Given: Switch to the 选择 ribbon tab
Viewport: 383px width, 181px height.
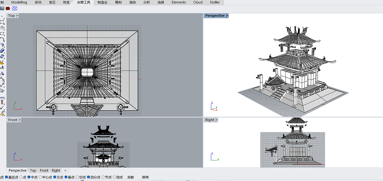Looking at the screenshot, I should pyautogui.click(x=161, y=2).
